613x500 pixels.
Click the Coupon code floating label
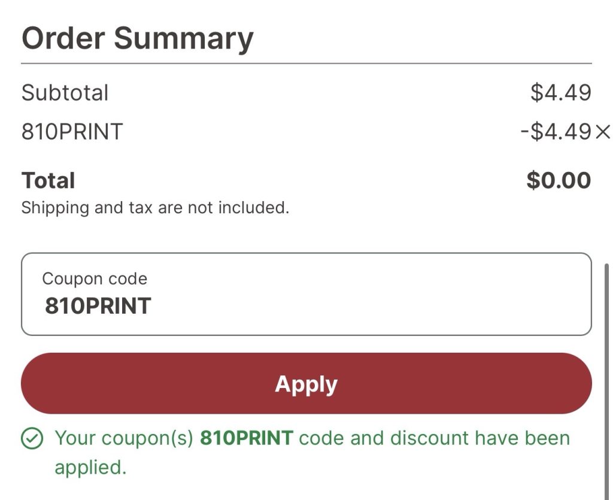click(x=94, y=278)
